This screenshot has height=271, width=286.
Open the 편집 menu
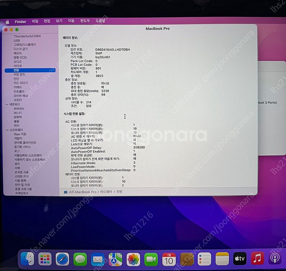[47, 21]
